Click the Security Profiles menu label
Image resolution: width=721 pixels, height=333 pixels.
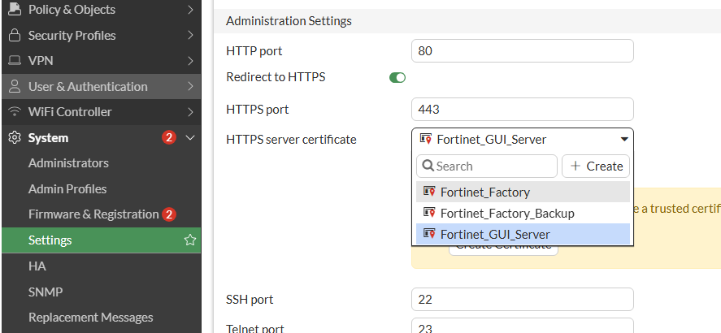pos(72,36)
